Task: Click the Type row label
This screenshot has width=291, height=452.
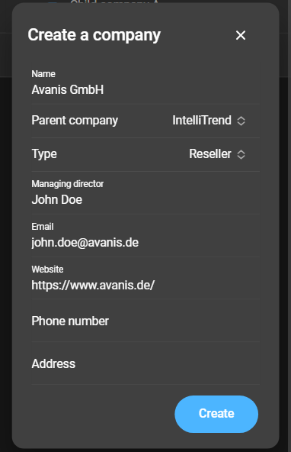Action: (44, 154)
